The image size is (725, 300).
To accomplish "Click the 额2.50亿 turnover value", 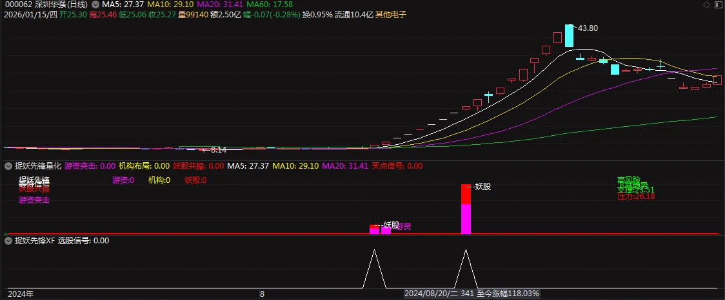I will coord(224,14).
